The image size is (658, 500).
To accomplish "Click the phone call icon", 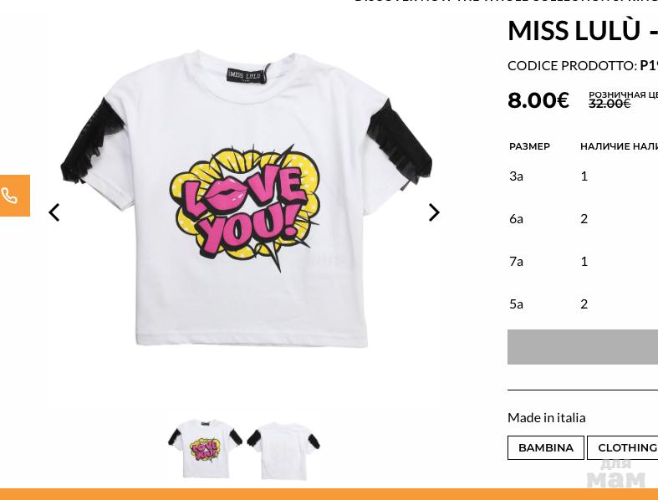I will (x=11, y=196).
